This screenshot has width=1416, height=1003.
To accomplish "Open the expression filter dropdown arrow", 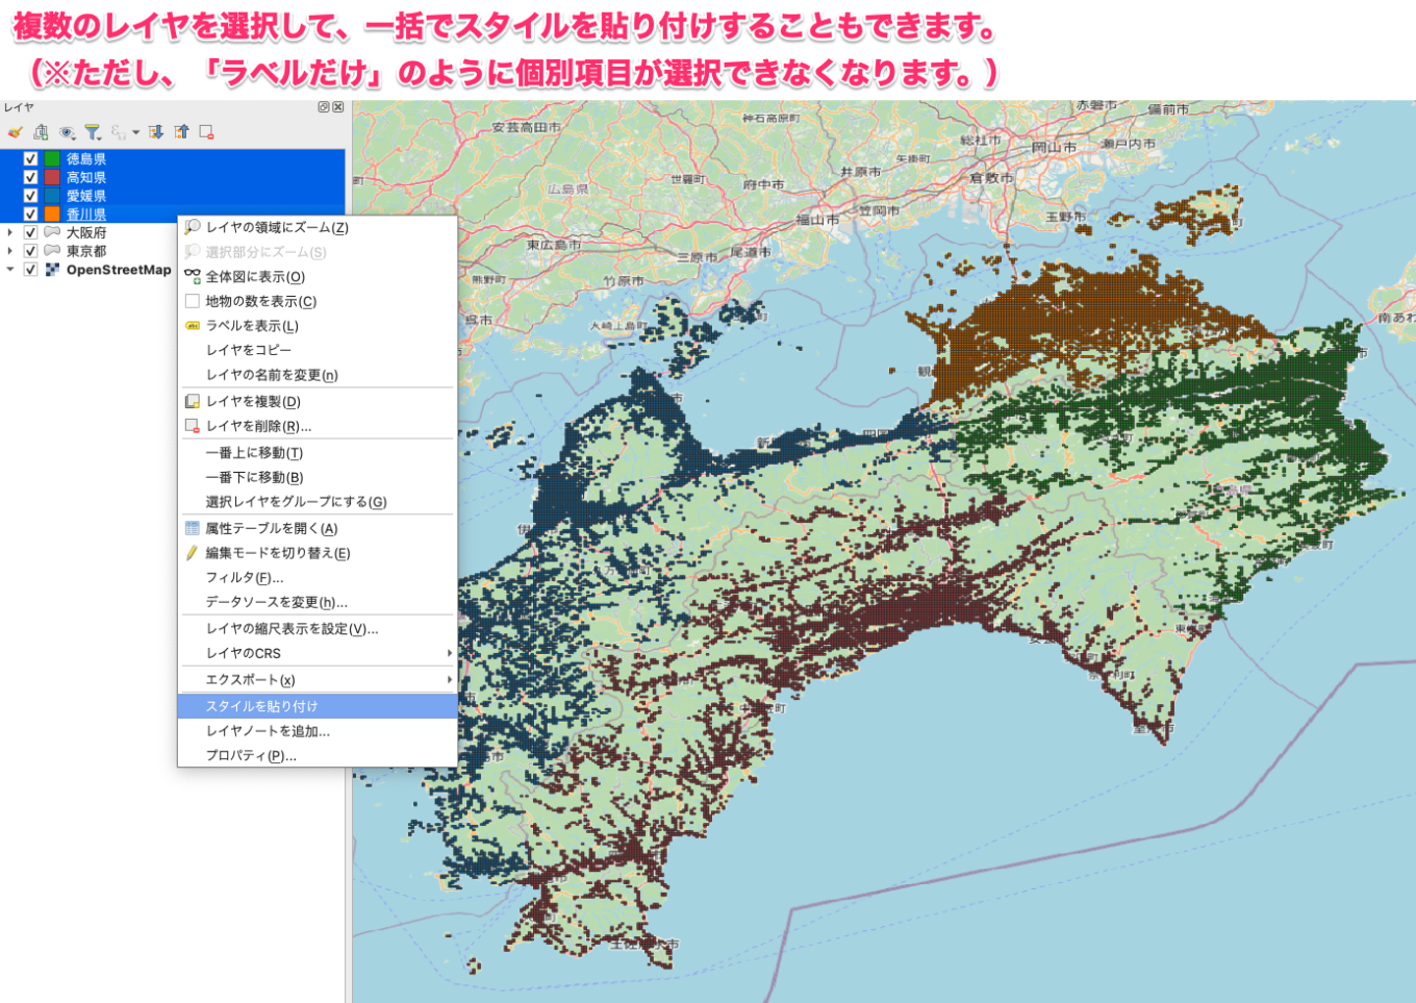I will (x=136, y=132).
